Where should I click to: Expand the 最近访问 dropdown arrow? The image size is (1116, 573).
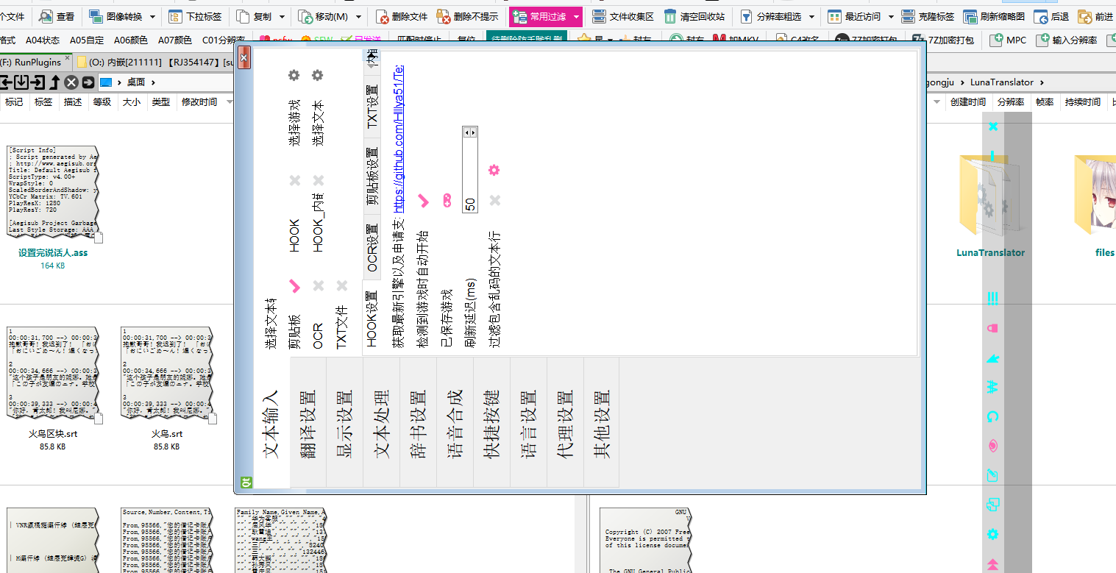coord(891,16)
